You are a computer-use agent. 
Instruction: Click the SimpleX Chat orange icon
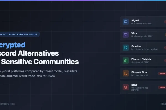(x=126, y=73)
